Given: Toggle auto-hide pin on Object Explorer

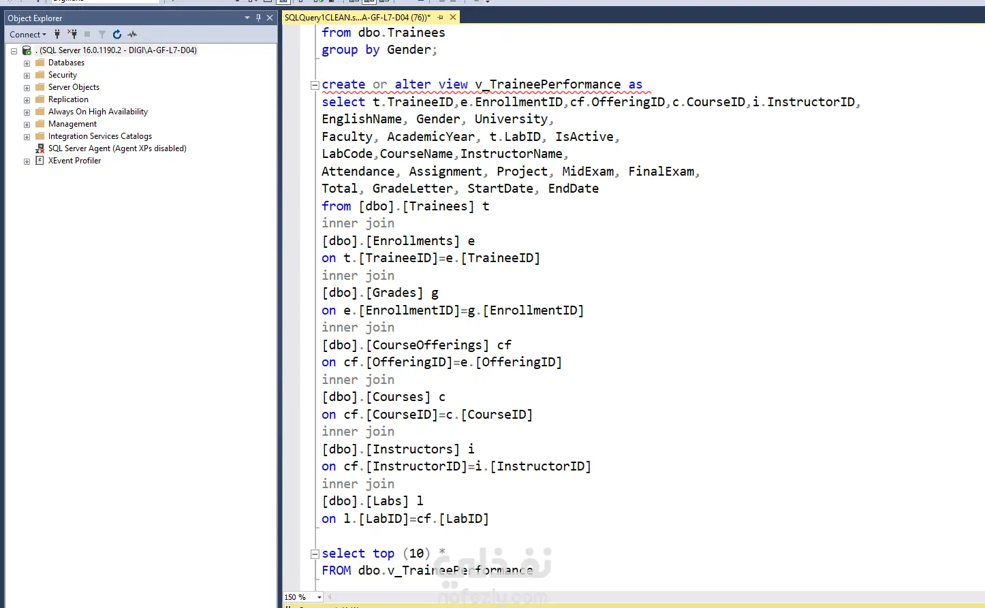Looking at the screenshot, I should pos(258,18).
